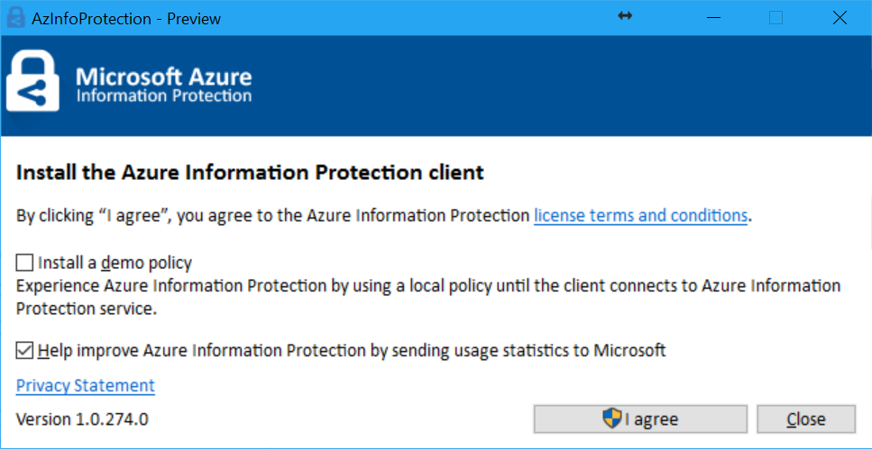Click the 'Install a demo policy' label text
Image resolution: width=872 pixels, height=449 pixels.
click(115, 263)
